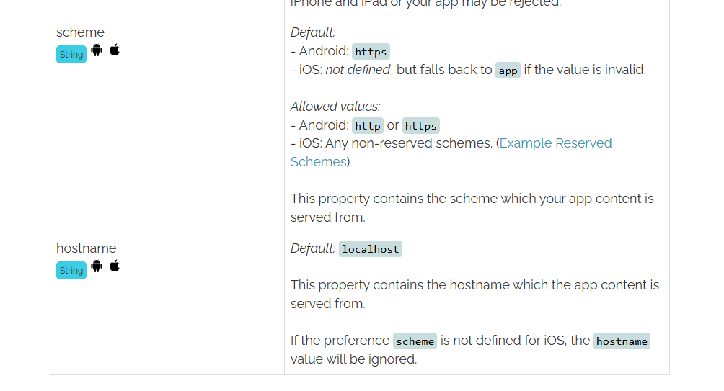724x391 pixels.
Task: Click the Android icon in scheme row
Action: 97,50
